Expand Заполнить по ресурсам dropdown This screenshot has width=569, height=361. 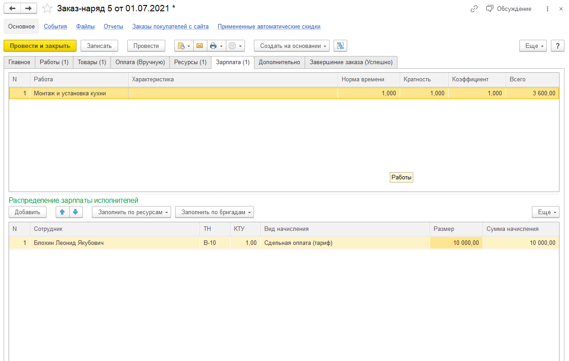pos(131,212)
